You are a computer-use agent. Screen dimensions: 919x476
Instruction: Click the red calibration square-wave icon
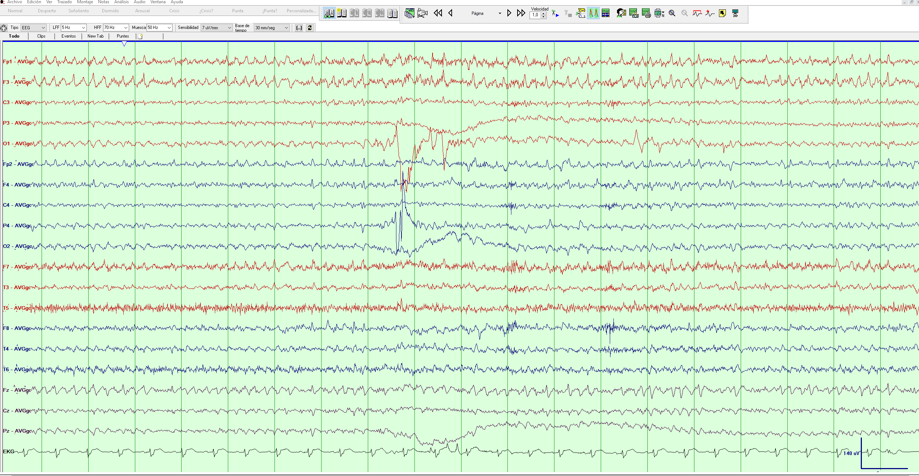(x=697, y=13)
